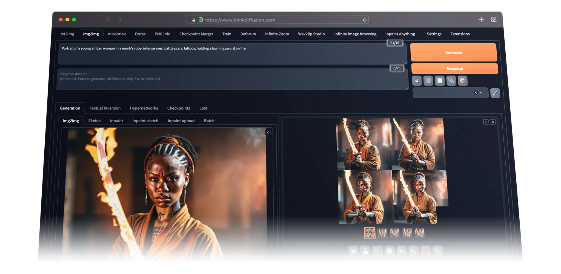The height and width of the screenshot is (274, 561).
Task: Click the cardboard box icon under Enqueue
Action: [x=463, y=81]
